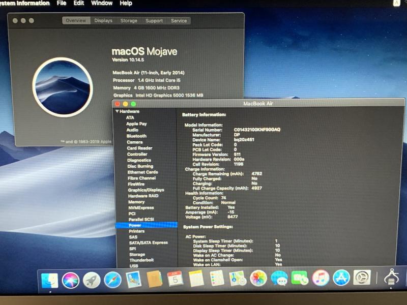Image resolution: width=407 pixels, height=305 pixels.
Task: Select NVMExpress in the sidebar
Action: [141, 208]
